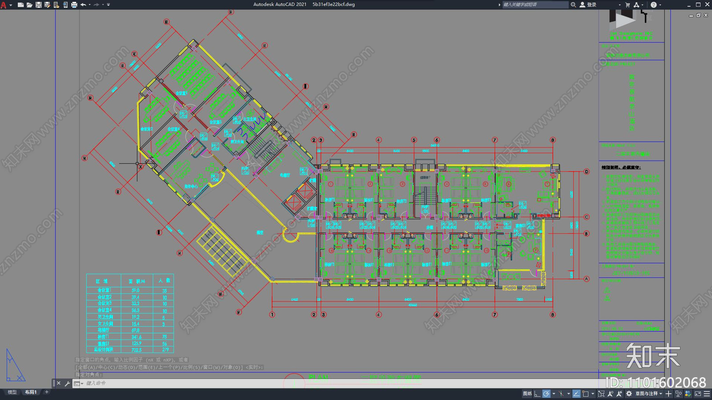Screen dimensions: 712x400
Task: Open the AutoCAD application menu (red A)
Action: (x=4, y=4)
